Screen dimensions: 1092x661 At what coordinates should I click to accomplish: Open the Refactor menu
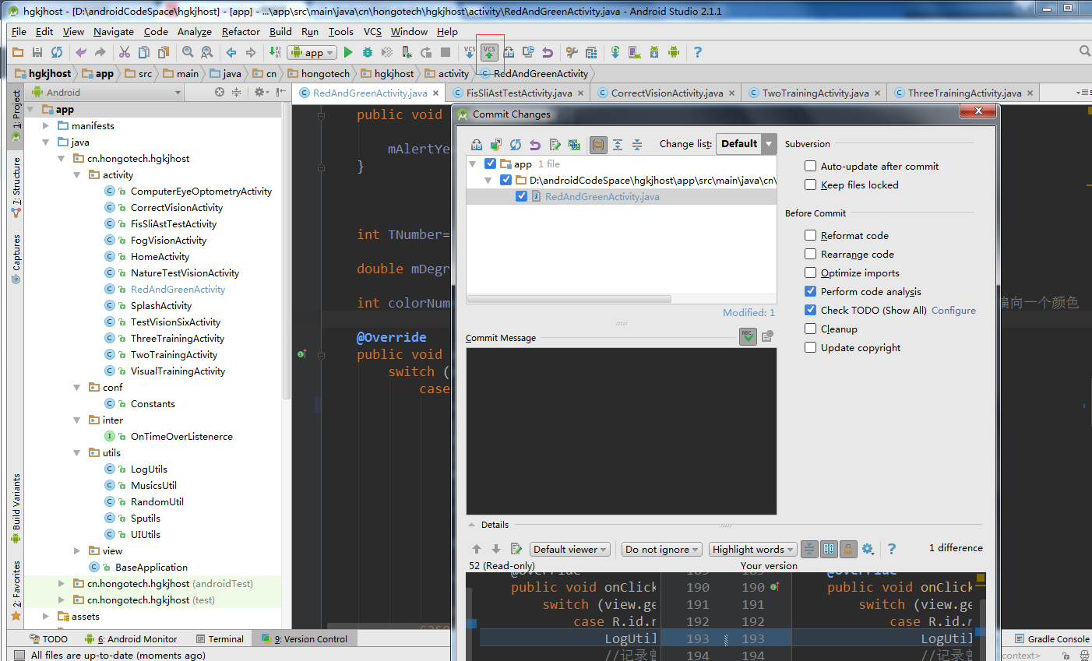click(241, 32)
